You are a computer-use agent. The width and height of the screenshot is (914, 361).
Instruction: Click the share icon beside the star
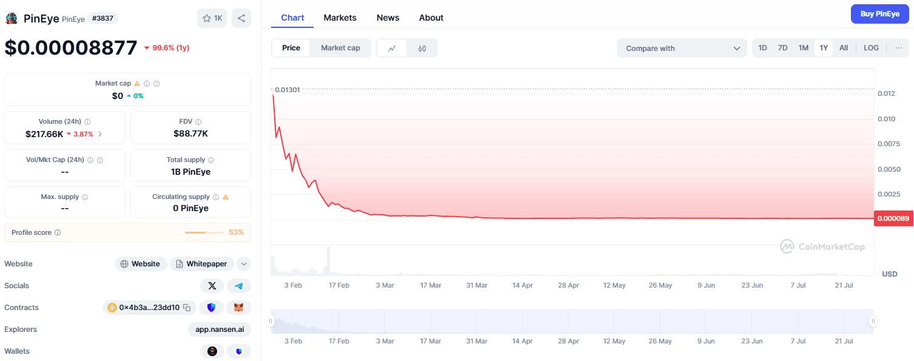coord(241,18)
